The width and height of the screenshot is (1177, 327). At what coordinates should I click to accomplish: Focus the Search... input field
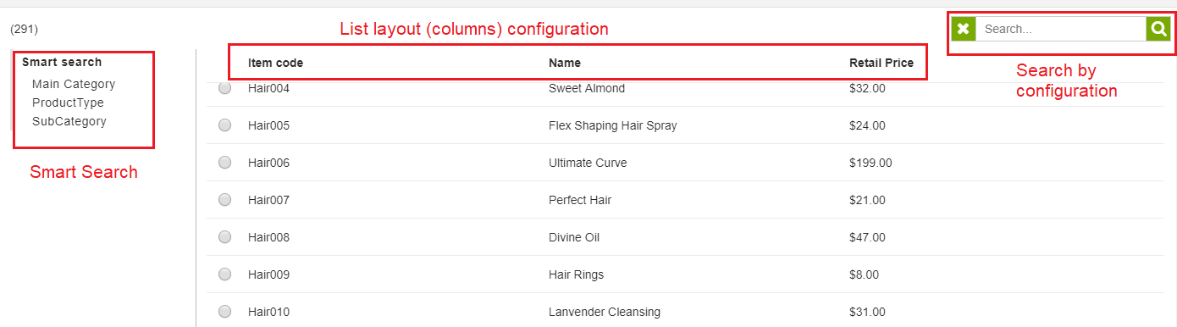[1061, 29]
